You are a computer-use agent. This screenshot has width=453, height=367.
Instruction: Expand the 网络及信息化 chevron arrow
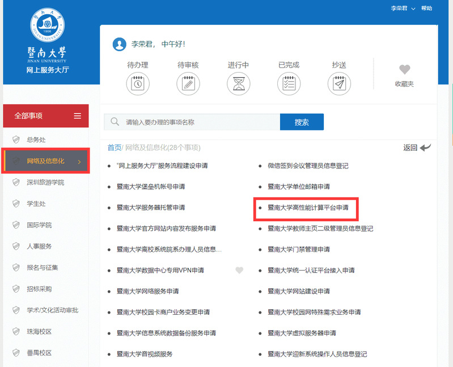79,162
